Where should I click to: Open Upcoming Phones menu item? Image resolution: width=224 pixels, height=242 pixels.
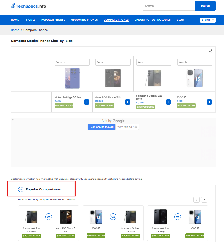point(84,20)
